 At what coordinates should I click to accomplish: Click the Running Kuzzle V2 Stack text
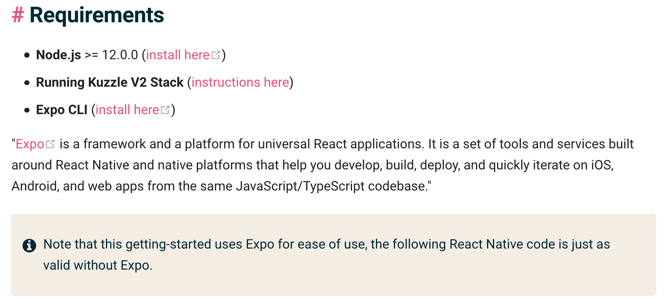[110, 82]
